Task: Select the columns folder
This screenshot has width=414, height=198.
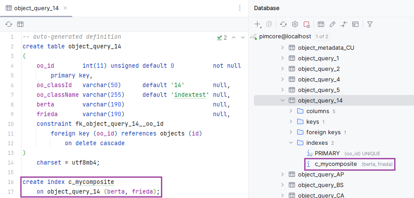Action: pos(317,111)
